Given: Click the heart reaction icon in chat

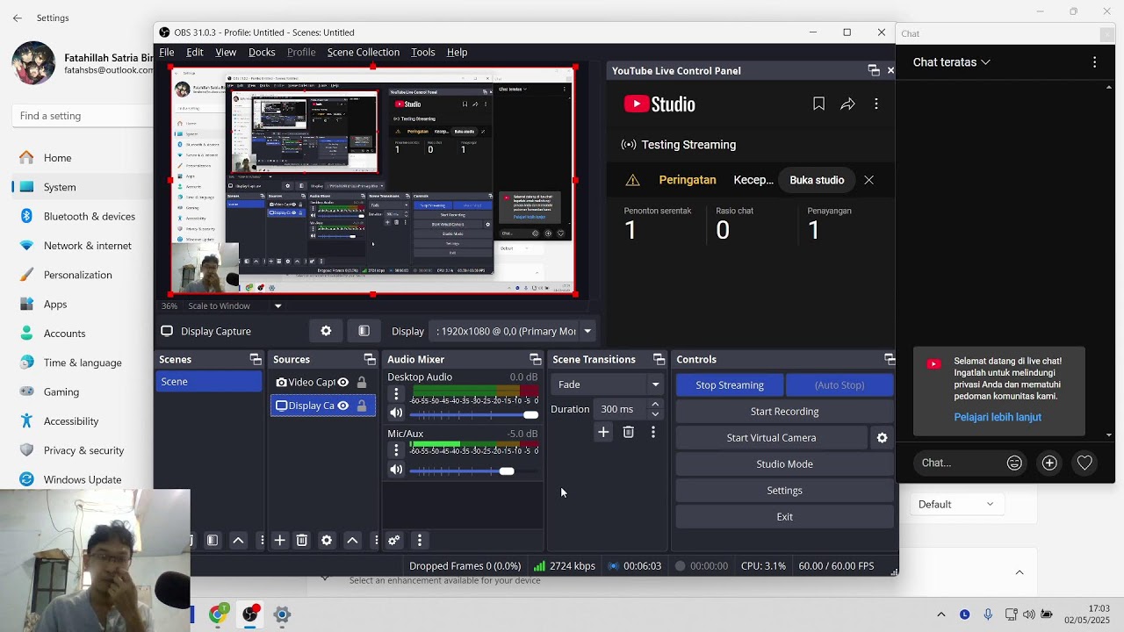Looking at the screenshot, I should pos(1084,463).
